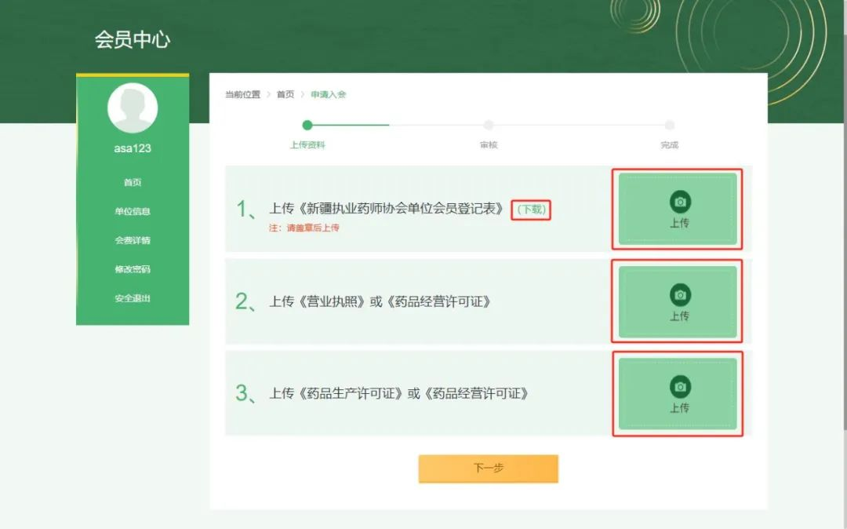Select the 审核 step indicator dot
This screenshot has width=847, height=529.
pos(489,125)
